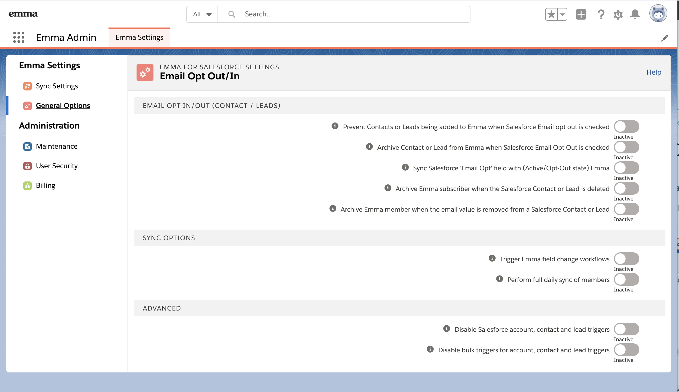This screenshot has height=392, width=679.
Task: Open Maintenance in sidebar
Action: coord(57,147)
